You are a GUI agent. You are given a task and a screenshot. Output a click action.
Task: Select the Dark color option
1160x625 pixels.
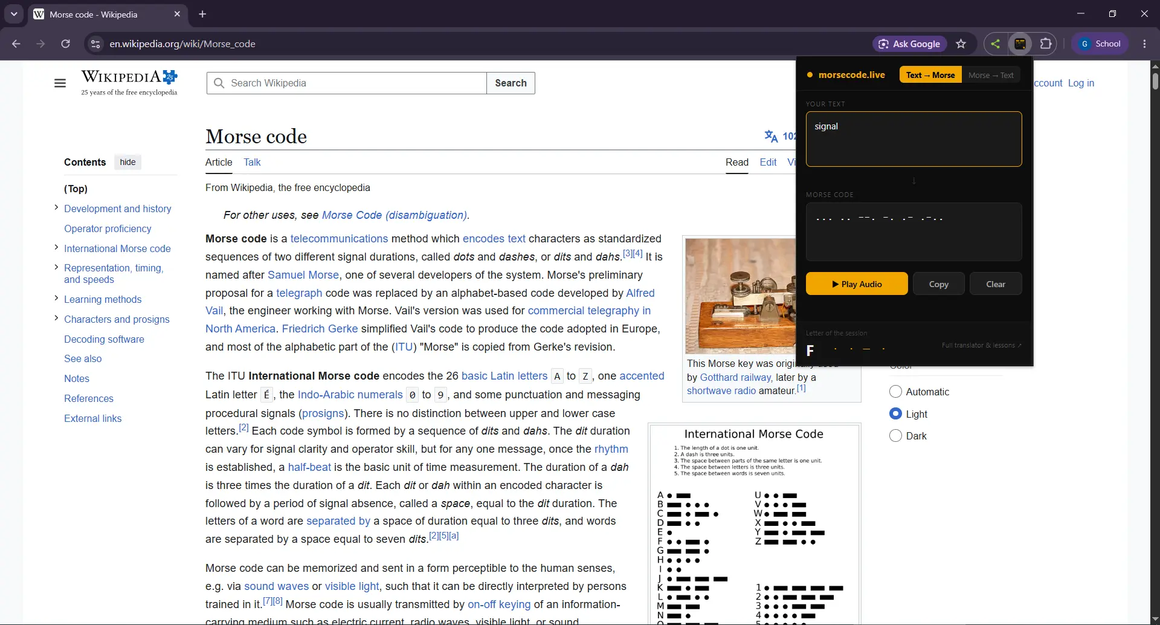(895, 436)
